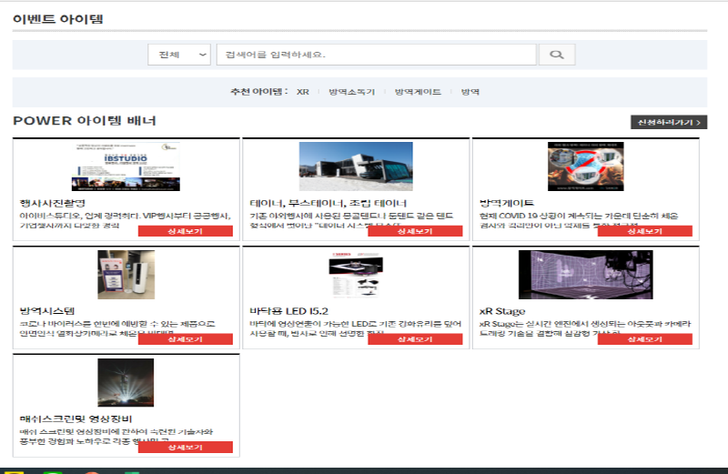Focus the 검색어를 입력하세요 search field
728x474 pixels.
(x=376, y=55)
